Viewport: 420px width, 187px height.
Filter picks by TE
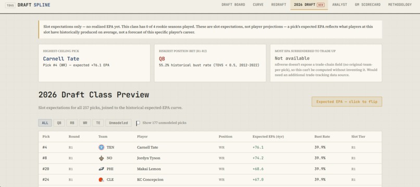(98, 123)
